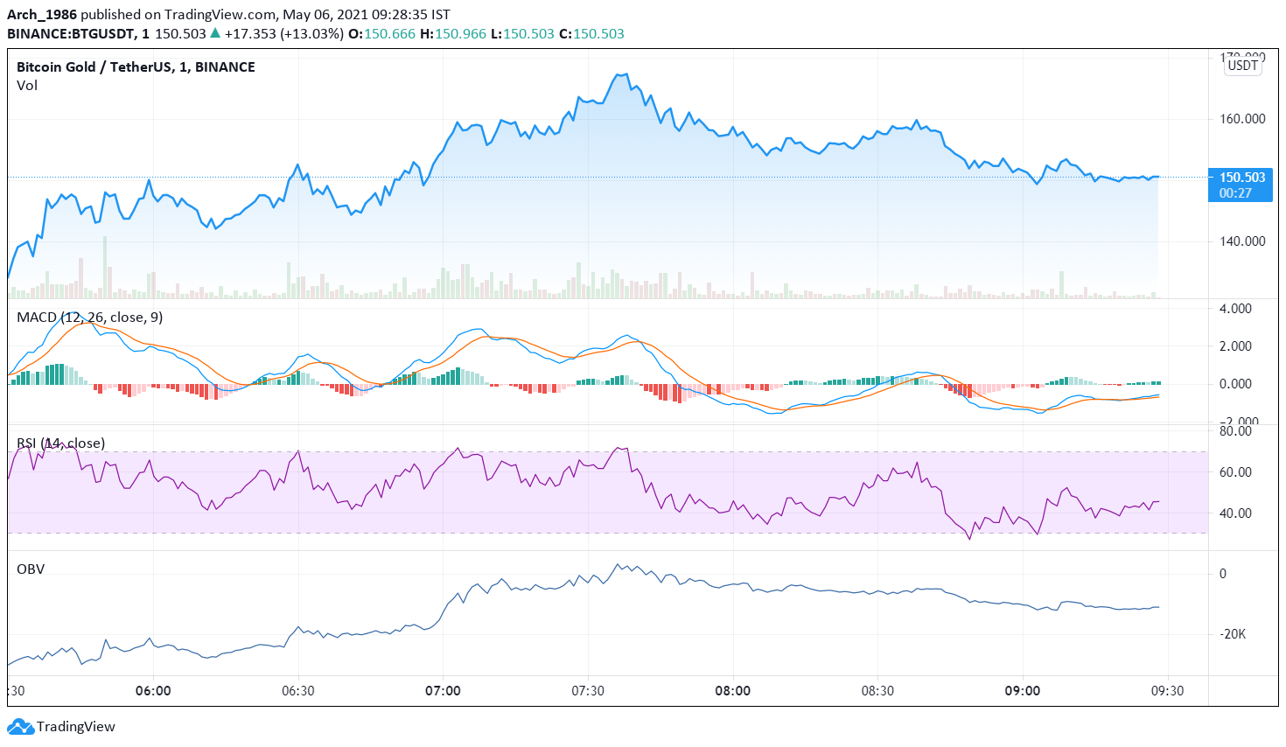Click the 06:00 time axis label
The height and width of the screenshot is (747, 1286).
coord(153,691)
